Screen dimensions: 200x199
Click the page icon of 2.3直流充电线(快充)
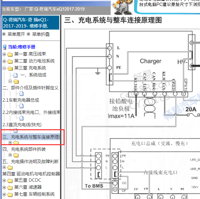[22, 118]
